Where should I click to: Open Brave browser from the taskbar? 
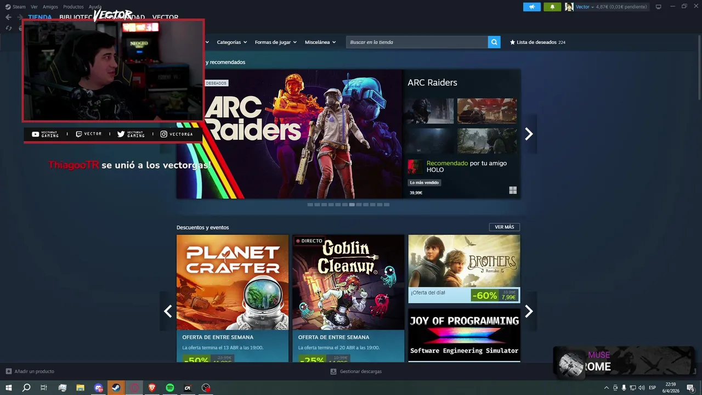coord(152,388)
